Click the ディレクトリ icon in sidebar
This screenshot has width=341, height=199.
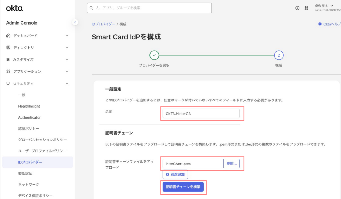pos(8,48)
